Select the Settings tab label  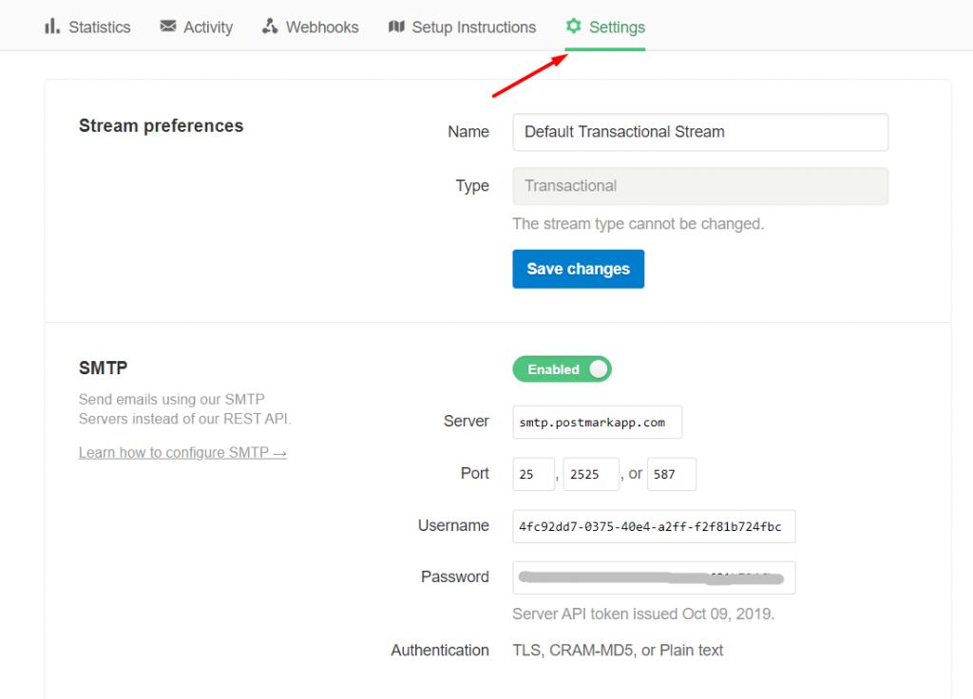tap(617, 28)
